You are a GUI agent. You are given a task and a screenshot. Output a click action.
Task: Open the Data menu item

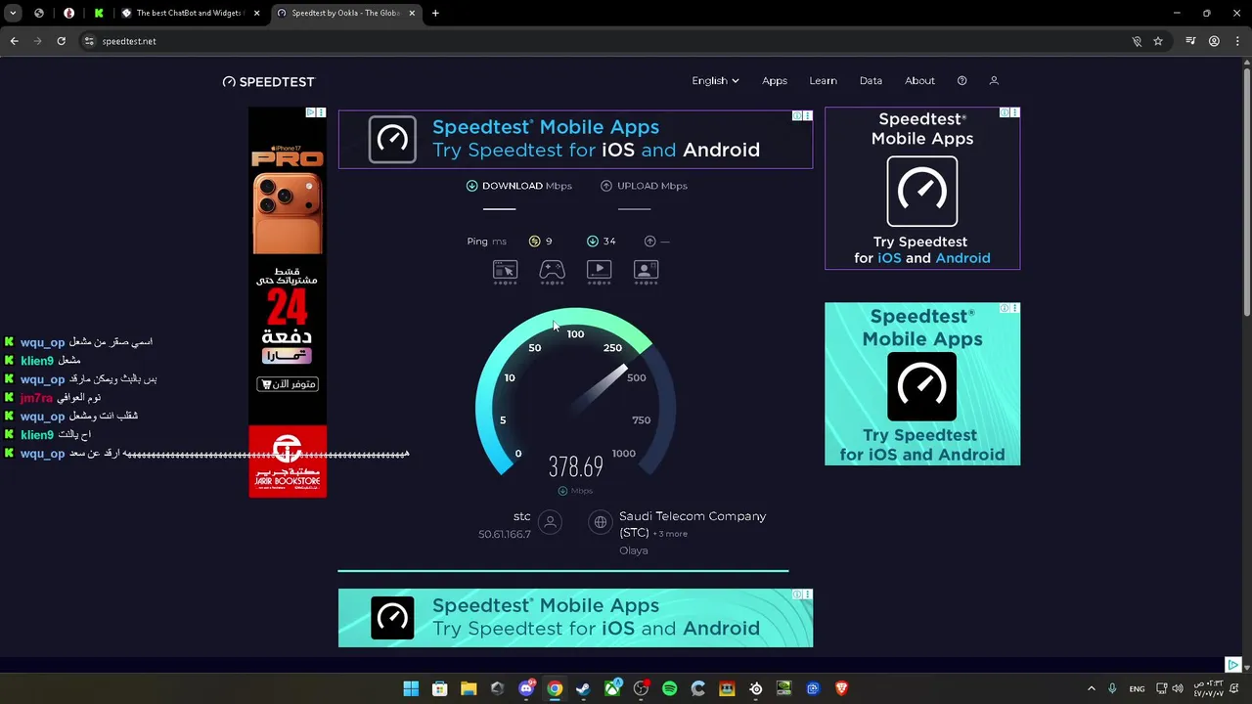(871, 81)
